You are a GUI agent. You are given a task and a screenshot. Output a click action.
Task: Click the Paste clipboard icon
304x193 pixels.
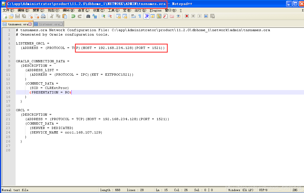(65, 16)
